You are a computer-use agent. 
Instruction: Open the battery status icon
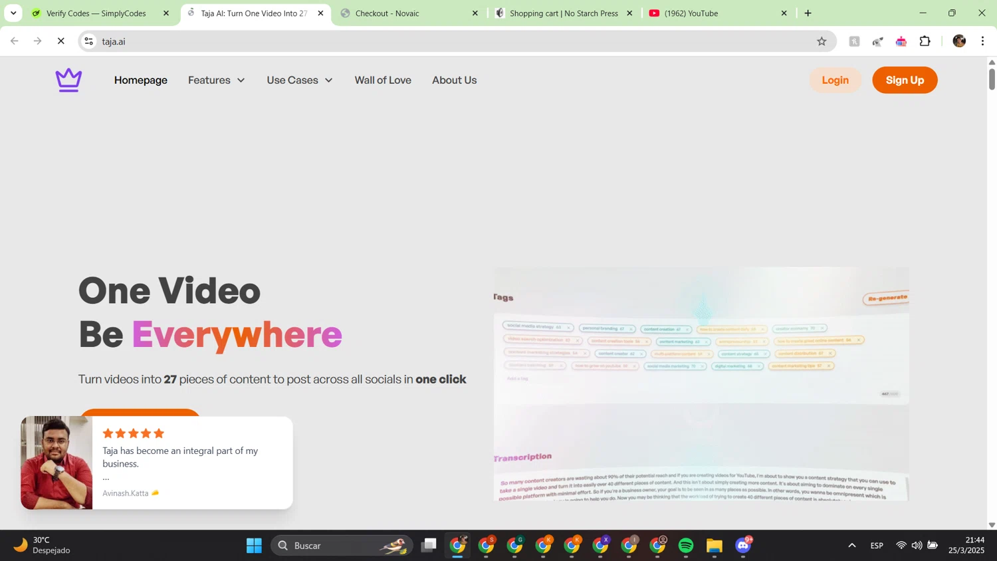pyautogui.click(x=933, y=546)
